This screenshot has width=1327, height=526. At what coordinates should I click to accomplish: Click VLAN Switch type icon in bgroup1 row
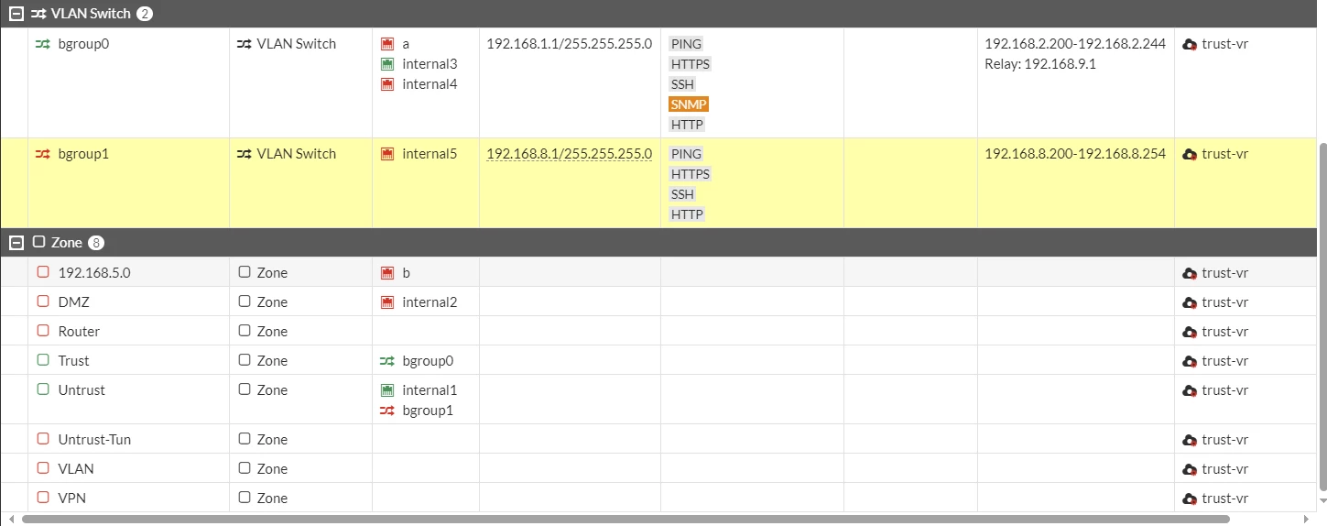click(244, 154)
